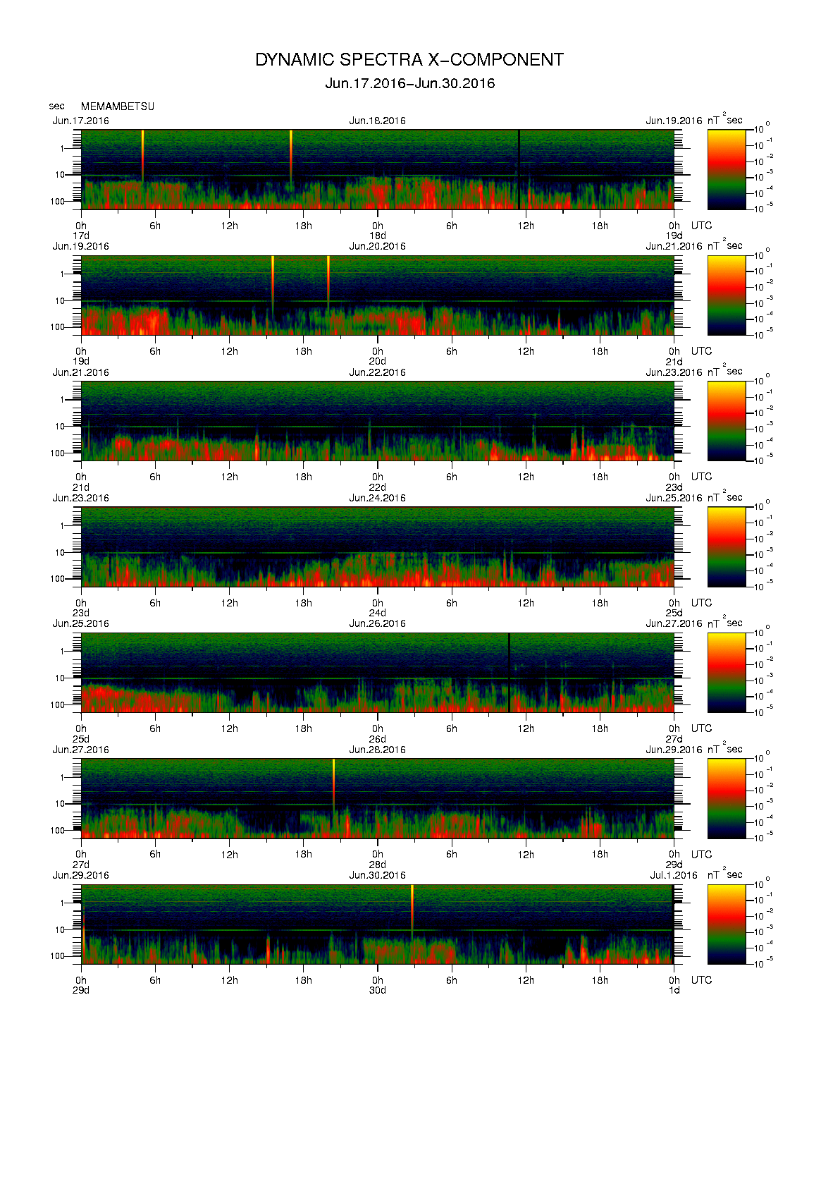
Task: Click the 'Jun.22.2016' date label
Action: coord(378,372)
